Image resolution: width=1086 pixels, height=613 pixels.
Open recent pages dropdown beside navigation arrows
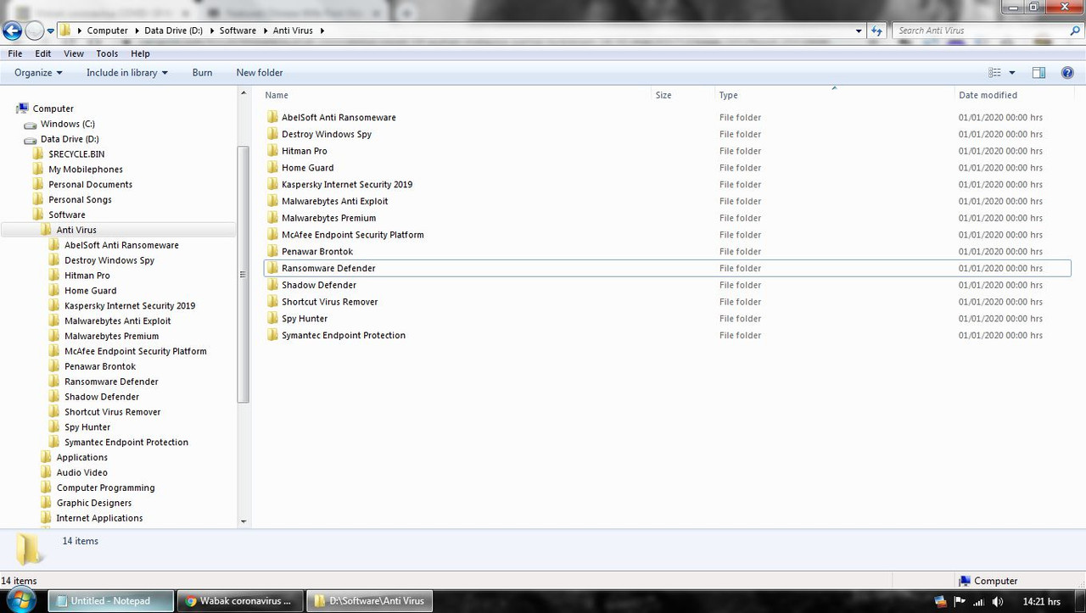[50, 31]
